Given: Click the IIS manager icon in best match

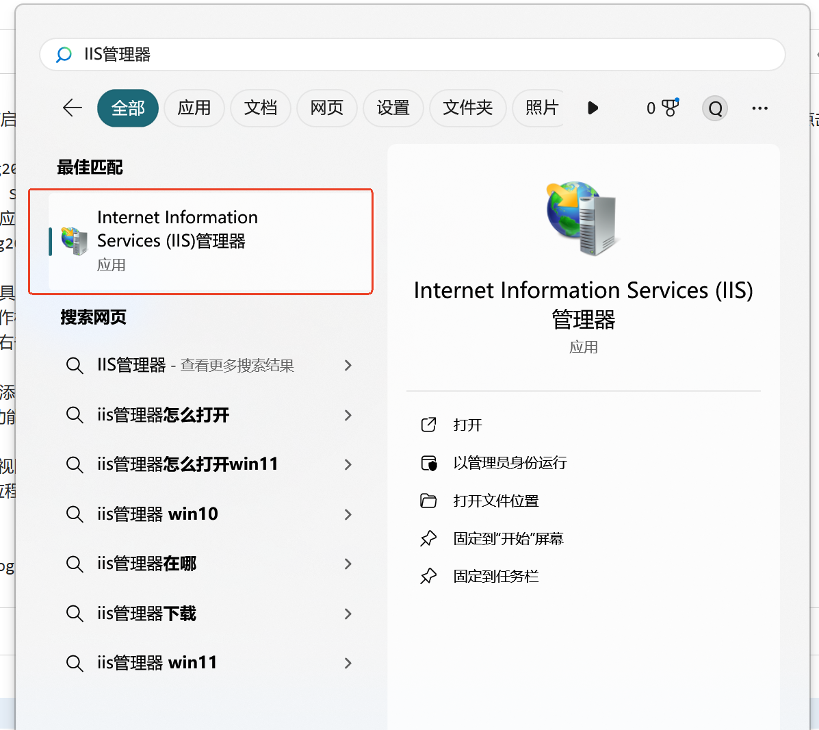Looking at the screenshot, I should pyautogui.click(x=74, y=241).
